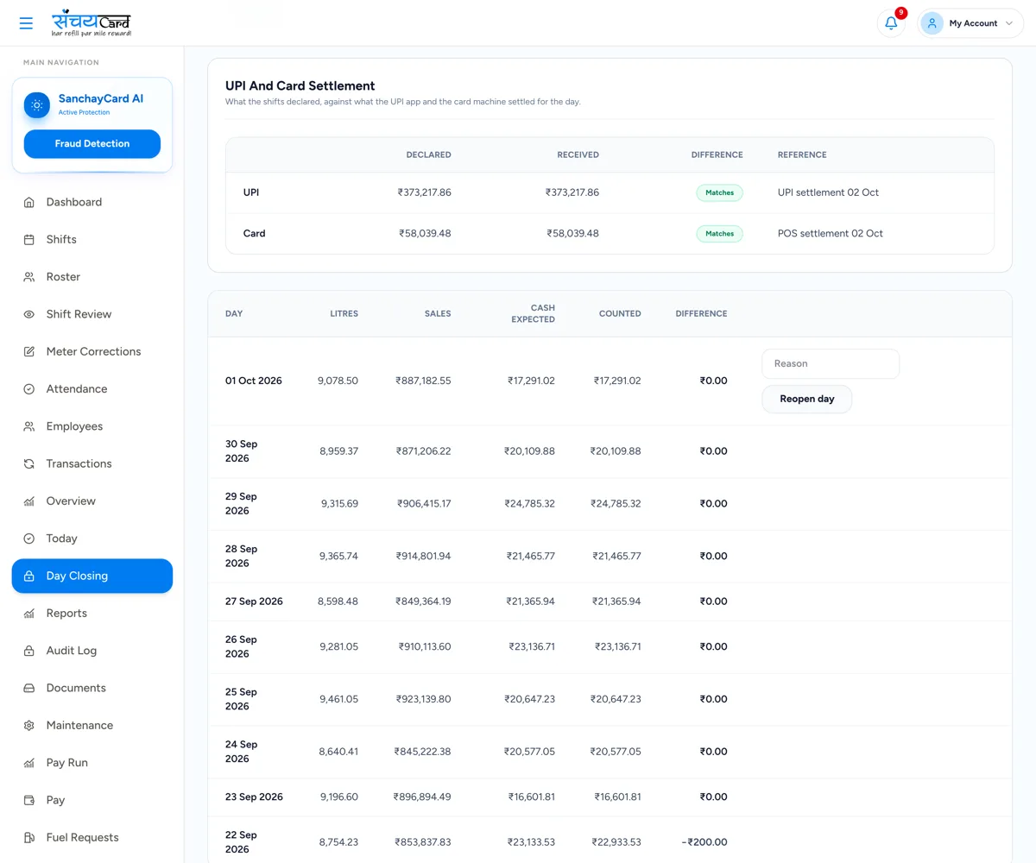The height and width of the screenshot is (863, 1036).
Task: Click the Maintenance gear icon
Action: (x=28, y=726)
